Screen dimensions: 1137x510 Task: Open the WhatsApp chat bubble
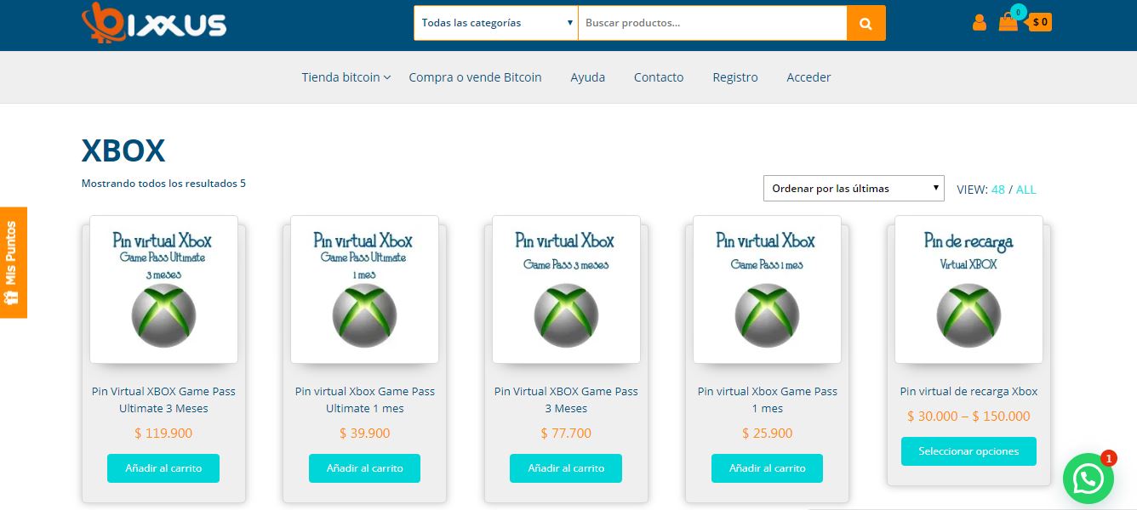(x=1088, y=479)
